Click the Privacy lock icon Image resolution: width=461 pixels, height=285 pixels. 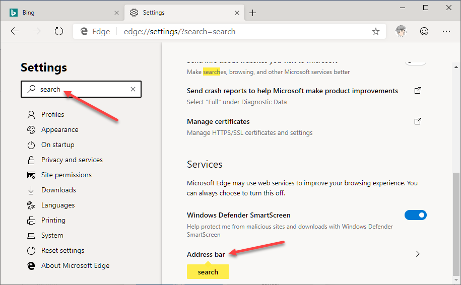click(31, 160)
